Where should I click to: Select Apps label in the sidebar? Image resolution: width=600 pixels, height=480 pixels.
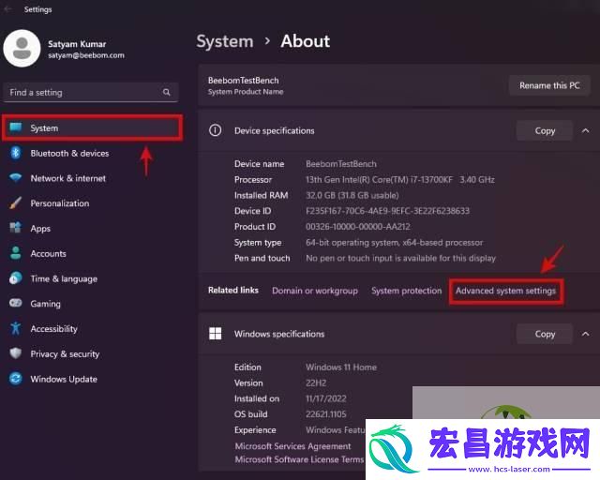(x=40, y=229)
